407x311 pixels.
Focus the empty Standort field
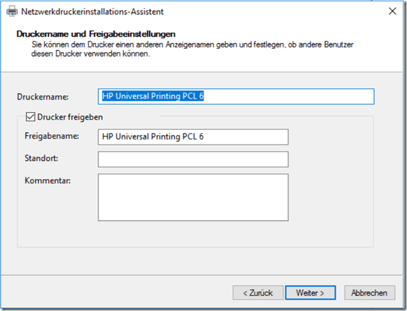193,159
